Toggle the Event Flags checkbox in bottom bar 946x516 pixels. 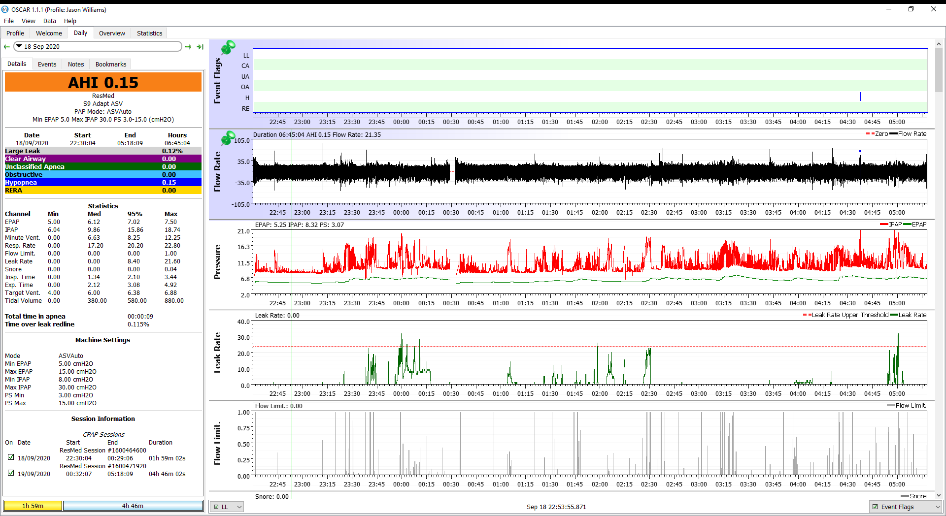pos(875,507)
